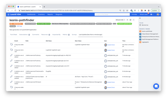Screen dimensions: 167x99
Task: Bookmark this page with star icon
Action: click(127, 10)
